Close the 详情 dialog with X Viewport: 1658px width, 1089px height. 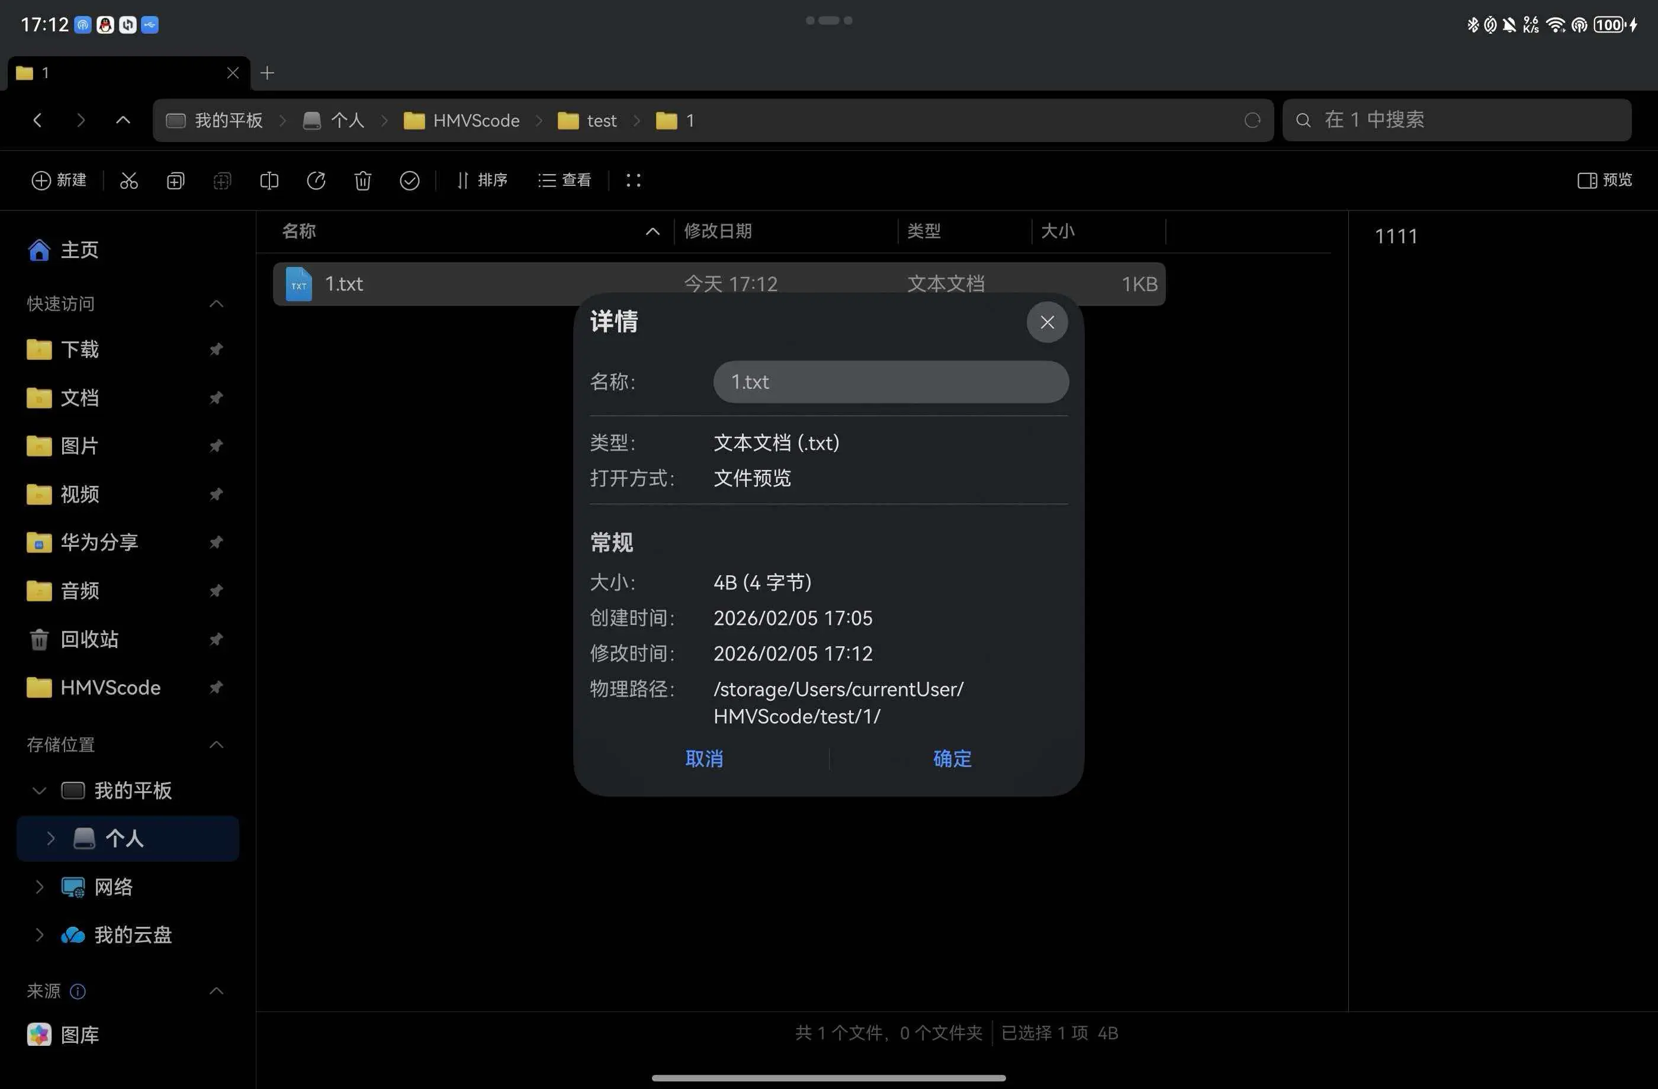(1046, 322)
